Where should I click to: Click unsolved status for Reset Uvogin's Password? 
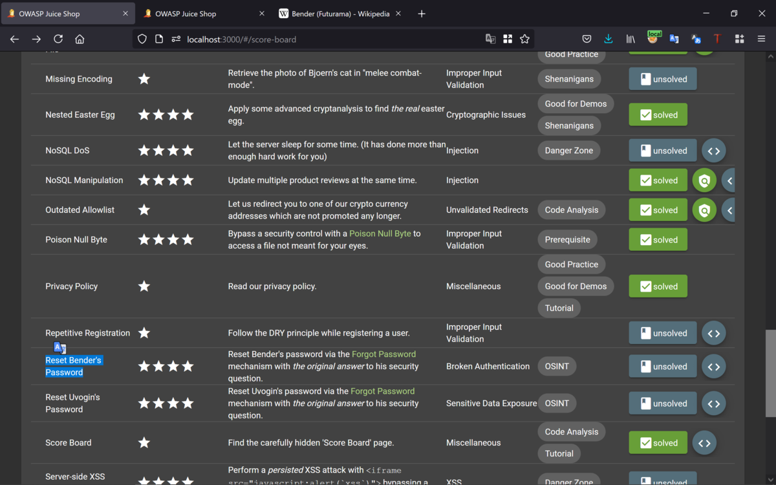(x=663, y=404)
